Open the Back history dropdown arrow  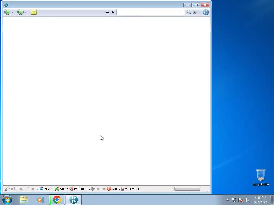tap(13, 12)
